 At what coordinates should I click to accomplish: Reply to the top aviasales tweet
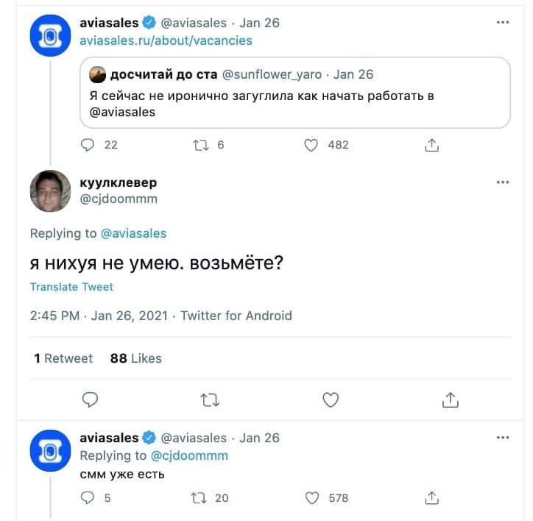[88, 145]
